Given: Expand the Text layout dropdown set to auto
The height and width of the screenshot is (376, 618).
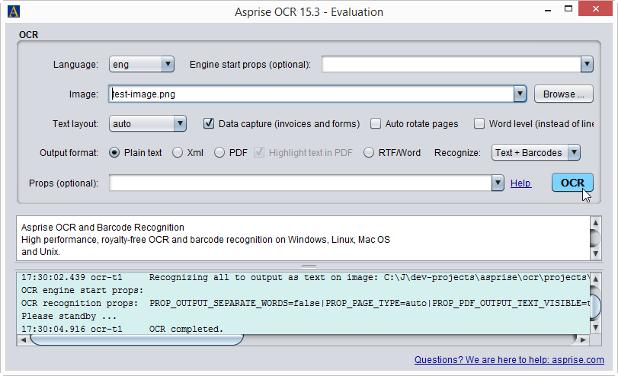Looking at the screenshot, I should [148, 123].
